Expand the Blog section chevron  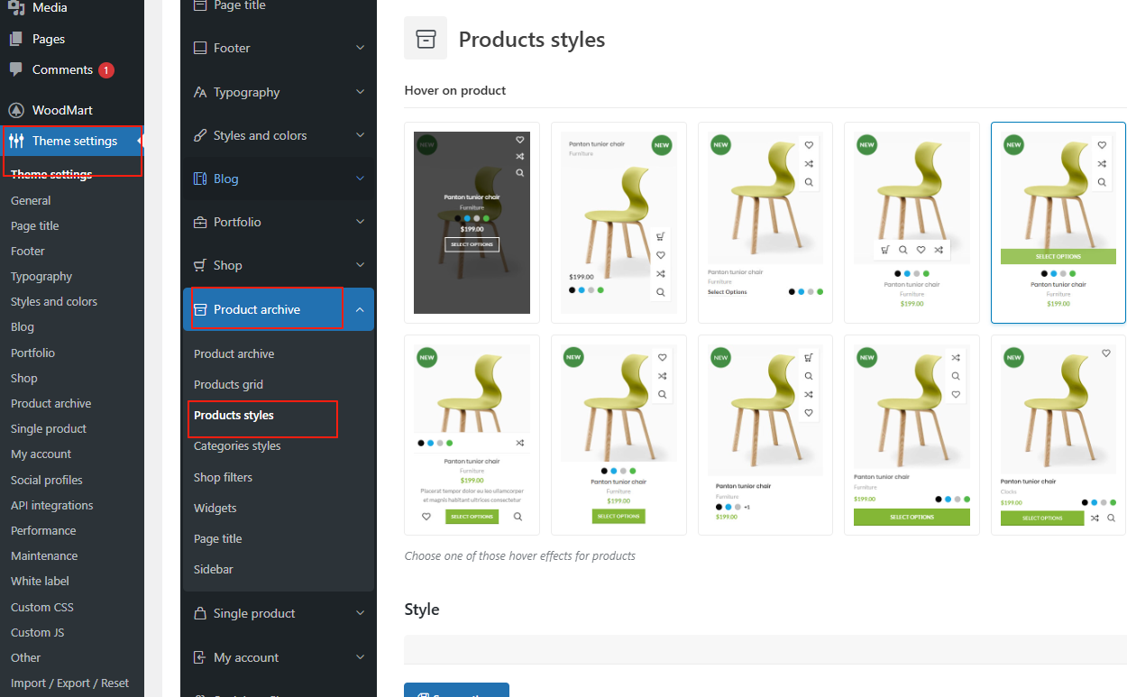[360, 179]
